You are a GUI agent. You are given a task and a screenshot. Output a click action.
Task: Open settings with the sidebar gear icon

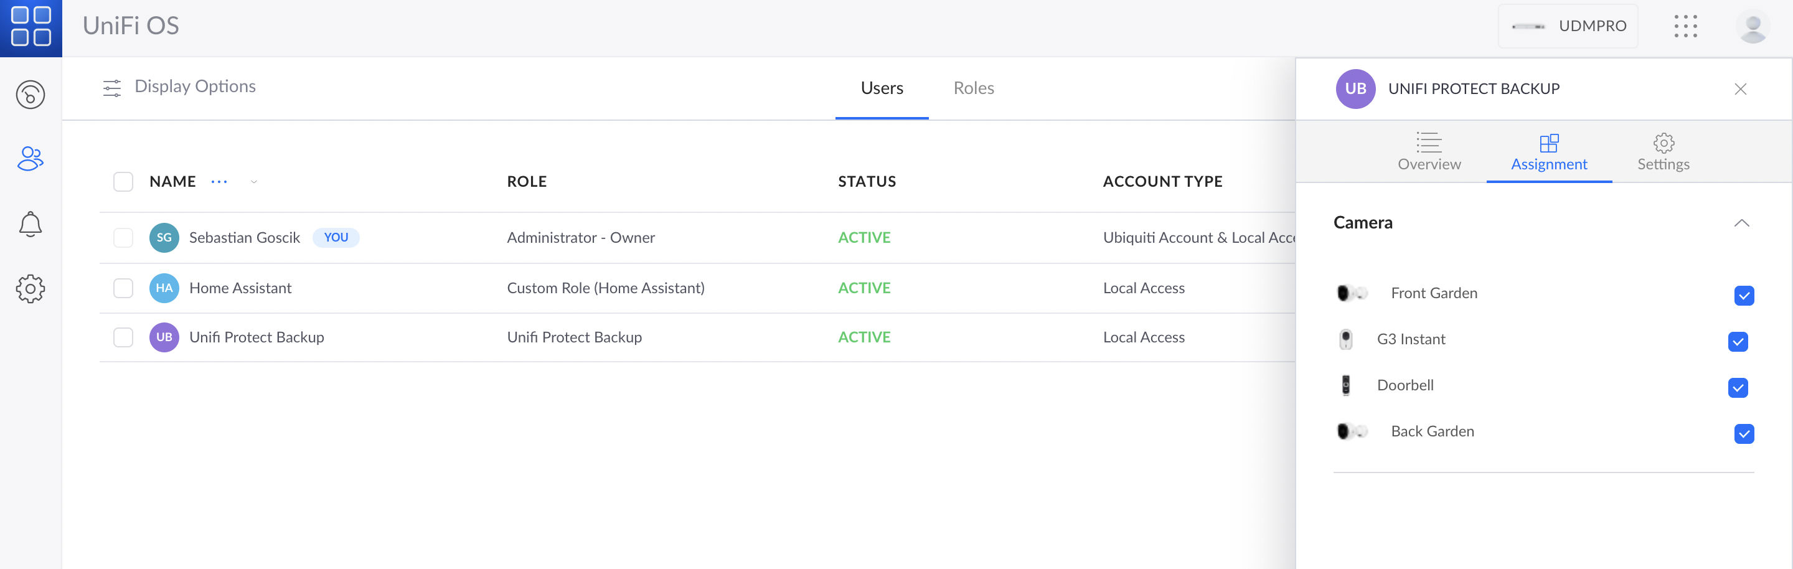click(x=31, y=288)
